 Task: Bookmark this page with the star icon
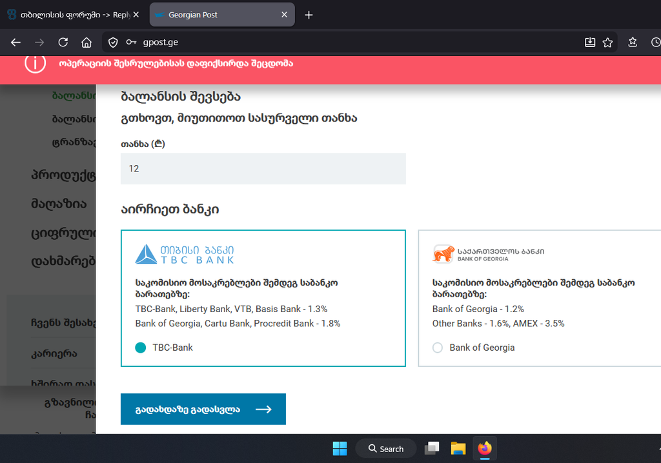point(607,42)
